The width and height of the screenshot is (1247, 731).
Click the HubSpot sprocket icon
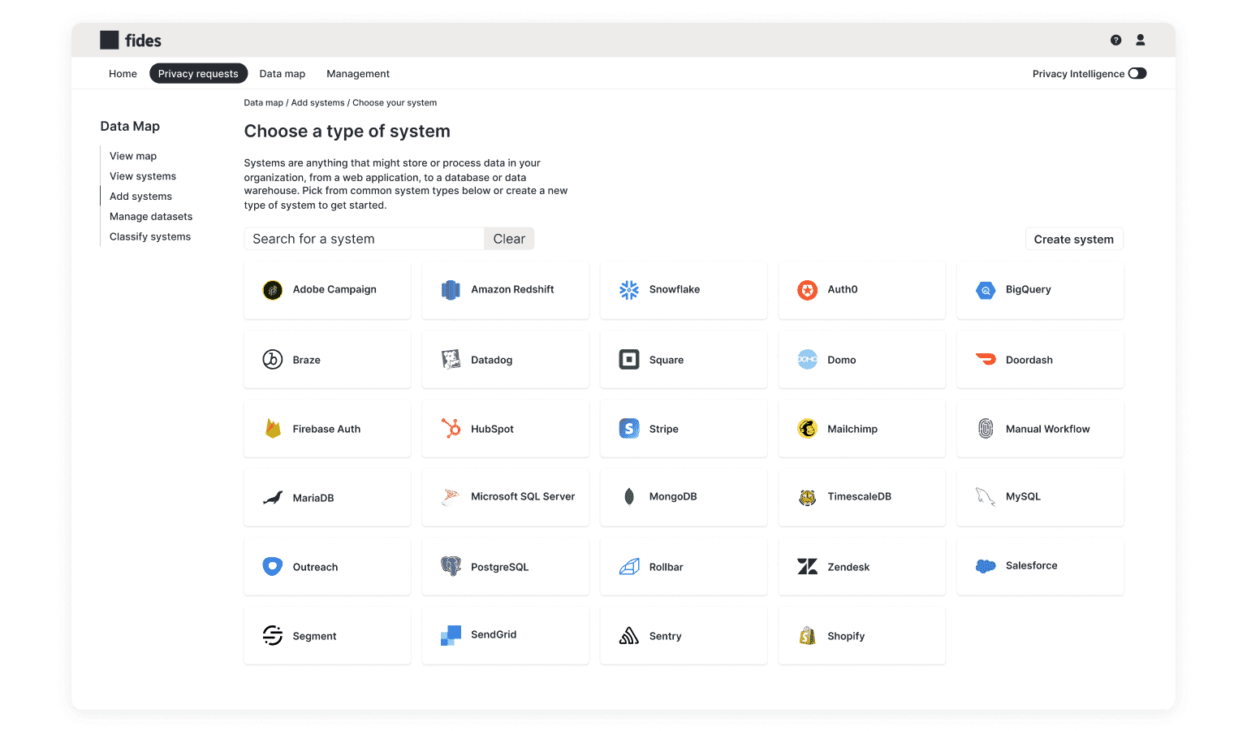pos(451,428)
